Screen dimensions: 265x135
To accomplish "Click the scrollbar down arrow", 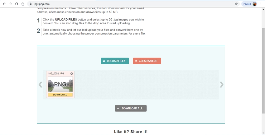I will point(263,133).
